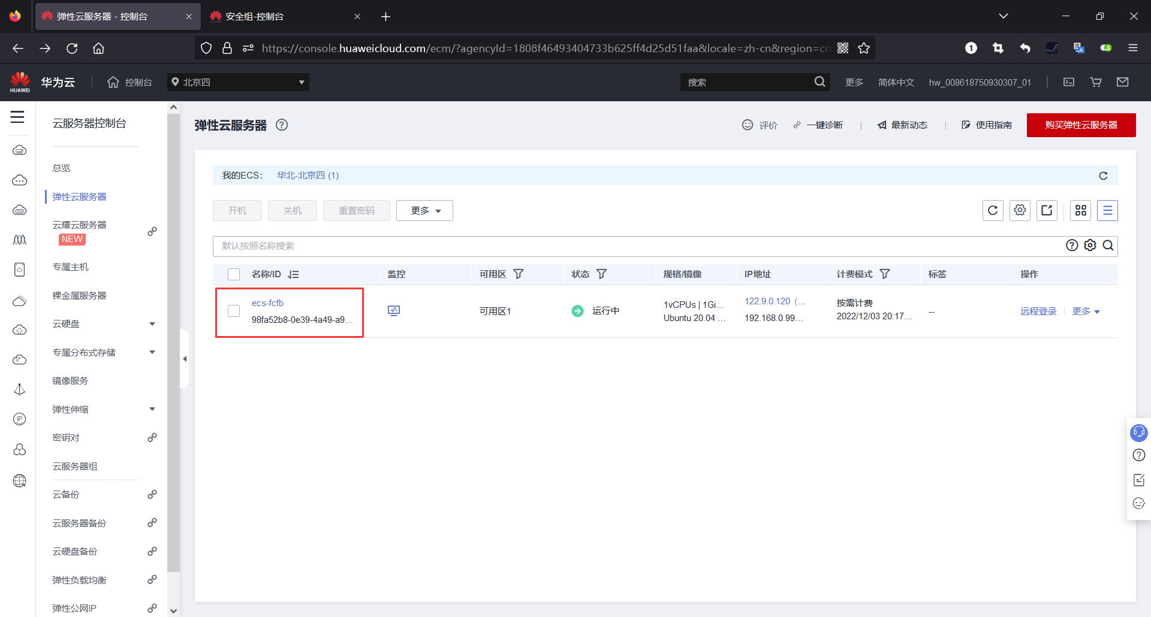Open a new browser tab
Image resolution: width=1151 pixels, height=617 pixels.
(x=385, y=16)
